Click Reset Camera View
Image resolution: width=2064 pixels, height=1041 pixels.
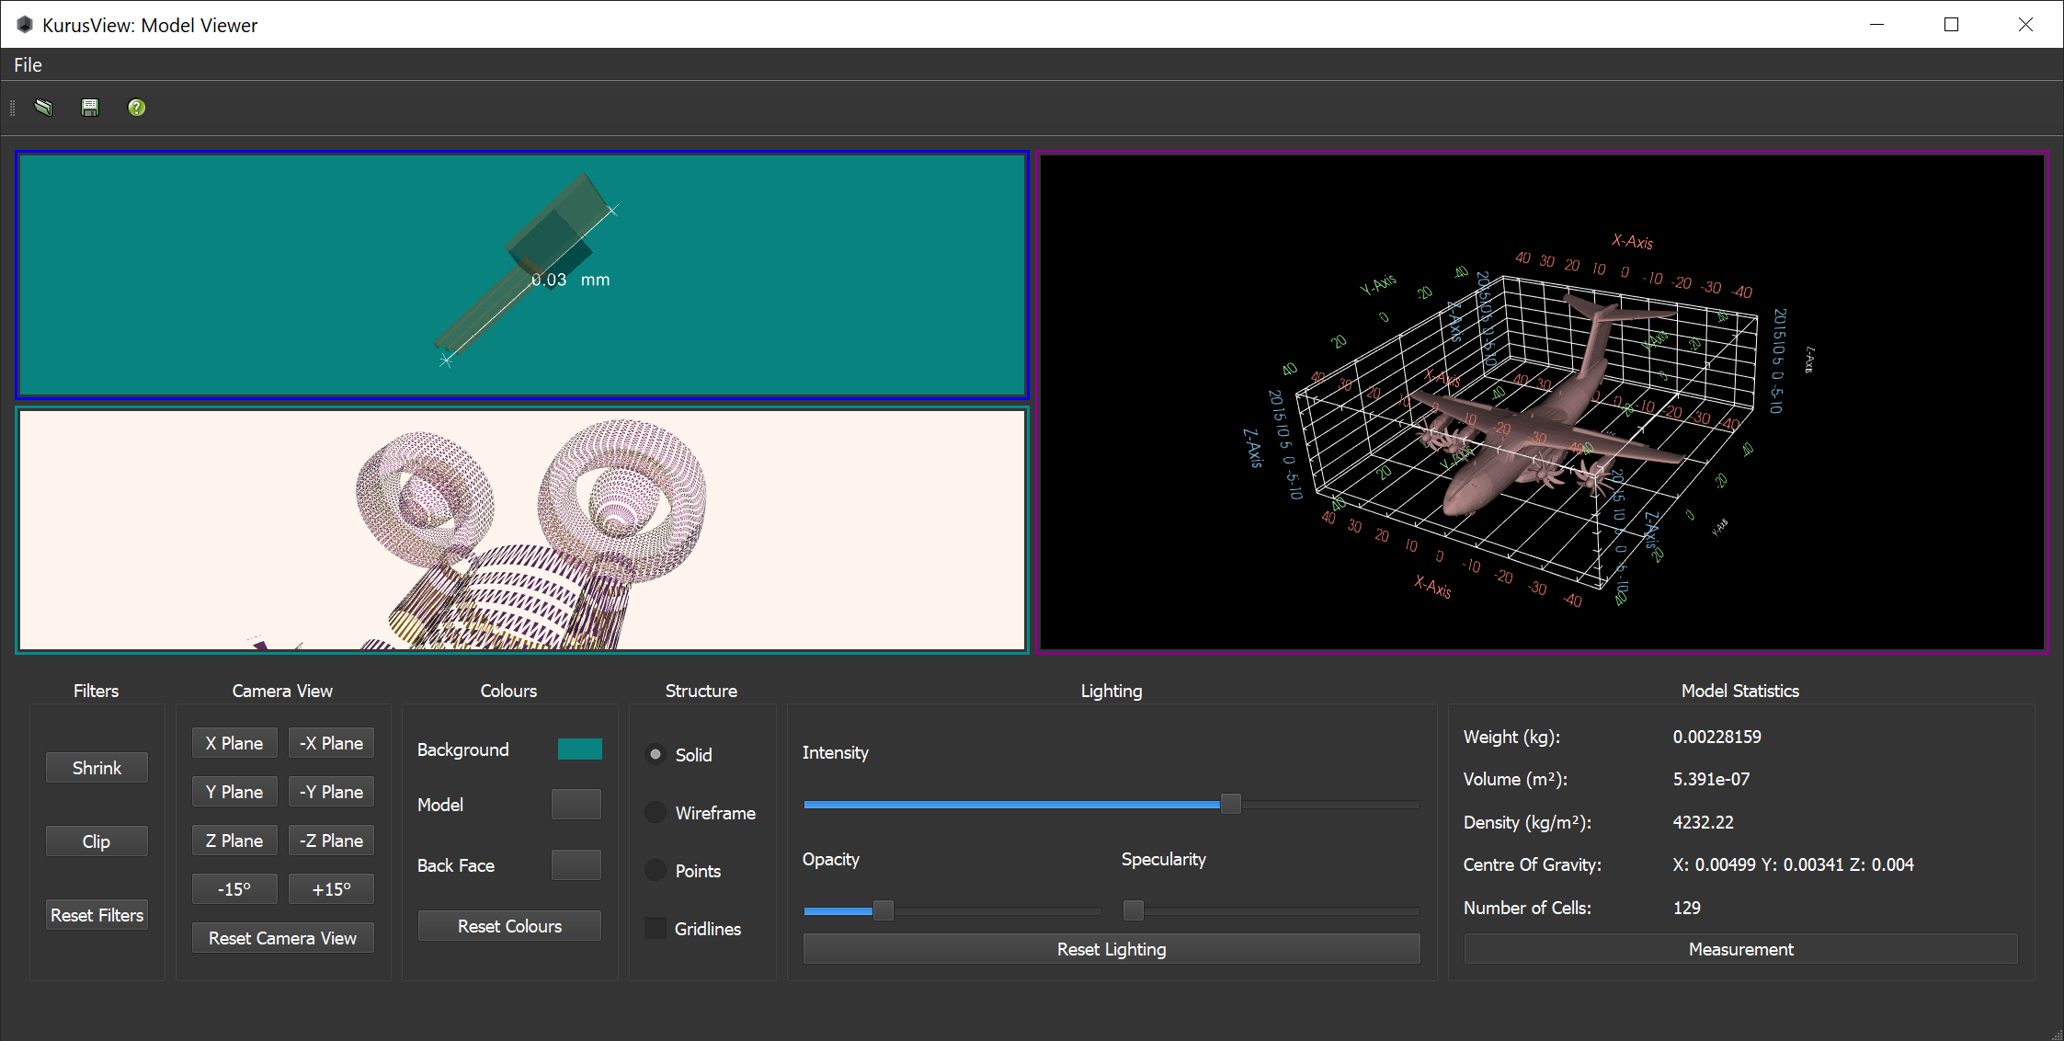(x=282, y=937)
